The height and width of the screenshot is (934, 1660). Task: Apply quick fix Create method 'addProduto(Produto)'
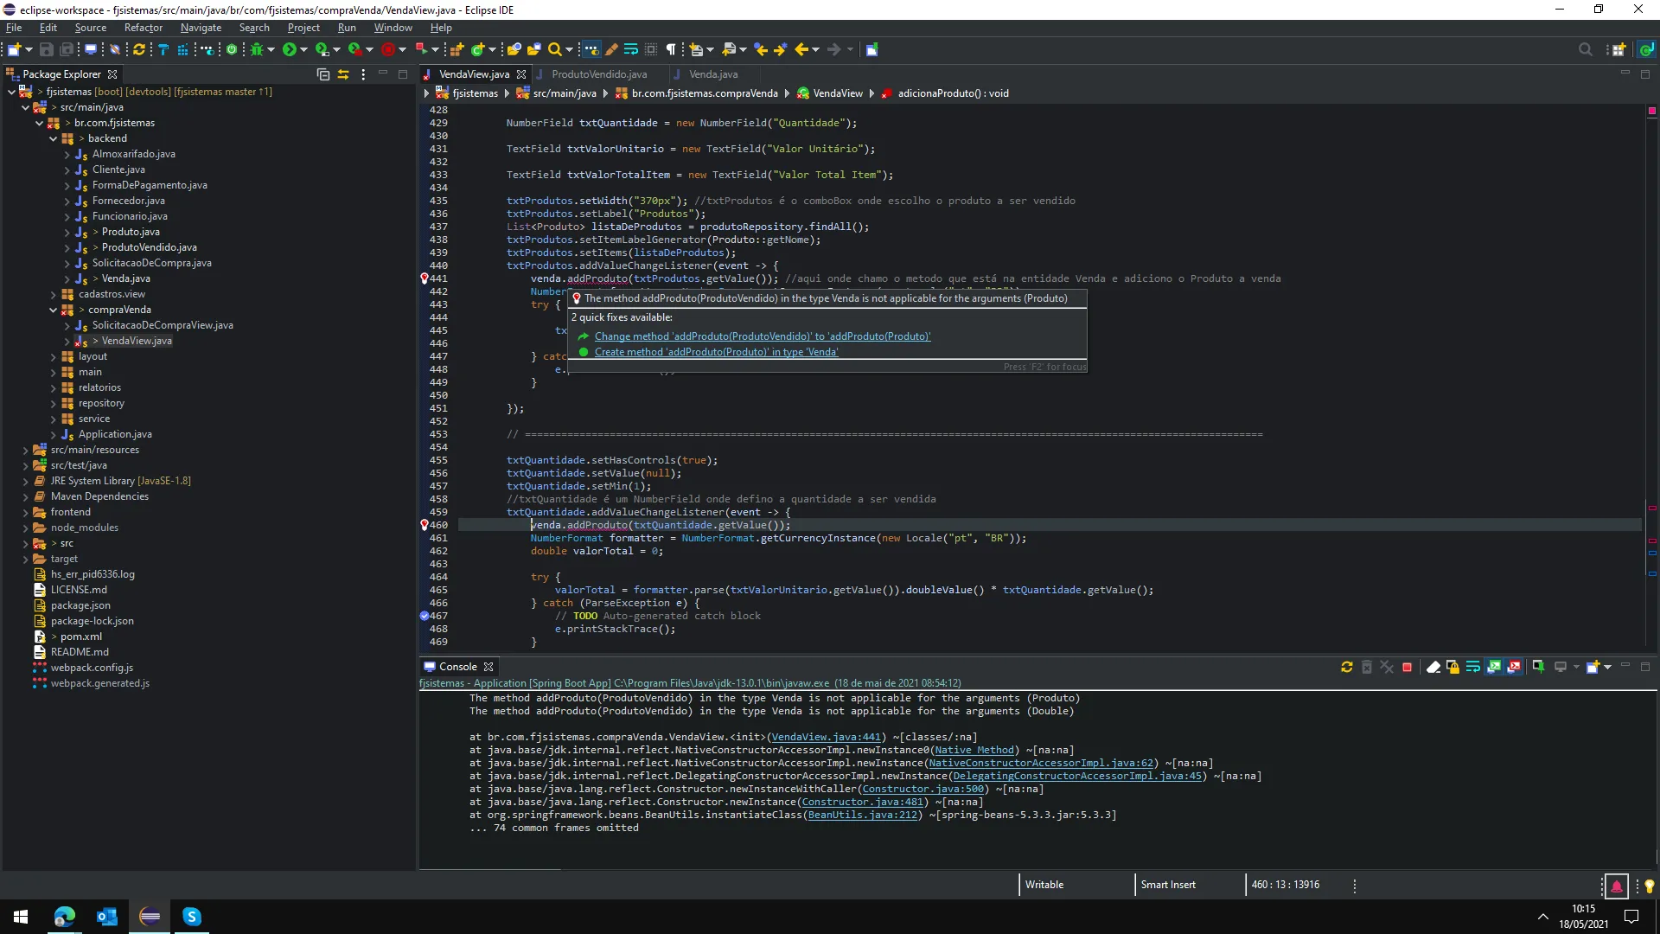click(x=716, y=352)
